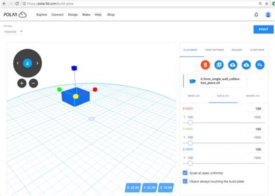This screenshot has height=196, width=275.
Task: Click the duplicate object icon
Action: [x=219, y=65]
